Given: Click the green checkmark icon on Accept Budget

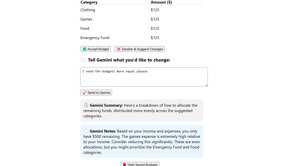Looking at the screenshot, I should pos(84,49).
